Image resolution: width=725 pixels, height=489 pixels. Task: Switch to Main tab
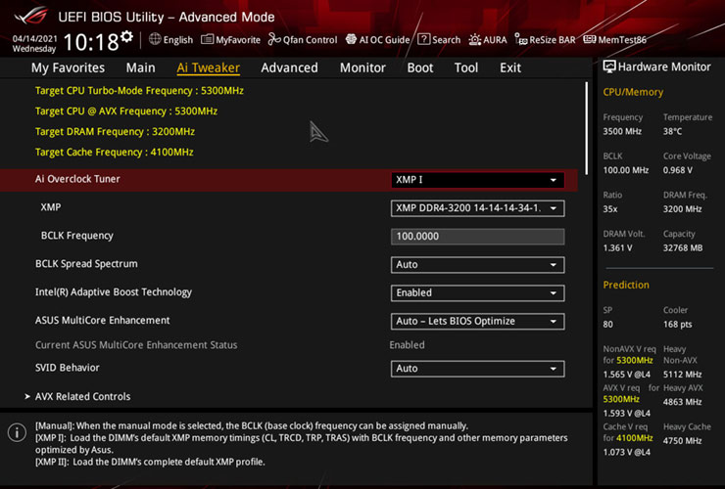pos(140,67)
